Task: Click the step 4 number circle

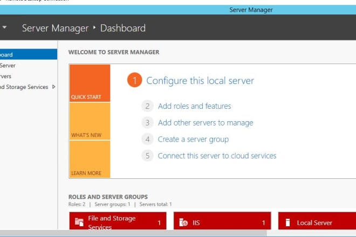Action: (x=147, y=139)
